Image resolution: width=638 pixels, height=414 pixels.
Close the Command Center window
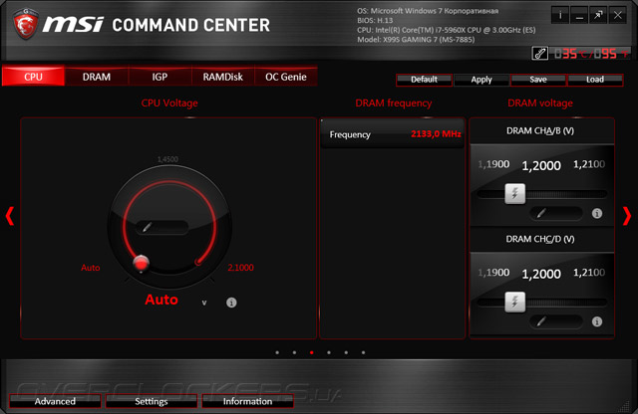tap(618, 16)
